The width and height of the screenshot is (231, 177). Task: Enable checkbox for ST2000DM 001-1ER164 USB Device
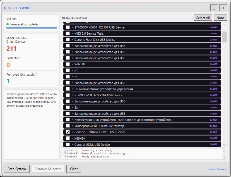[x=68, y=95]
